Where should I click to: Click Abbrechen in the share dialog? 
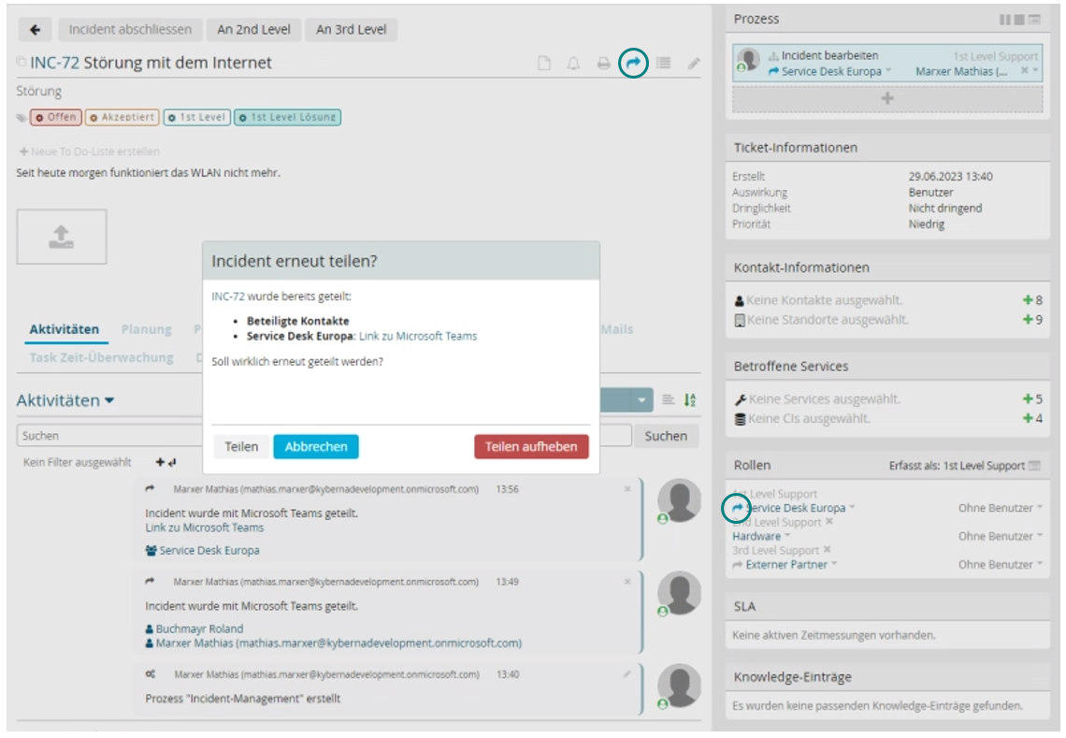pos(315,446)
